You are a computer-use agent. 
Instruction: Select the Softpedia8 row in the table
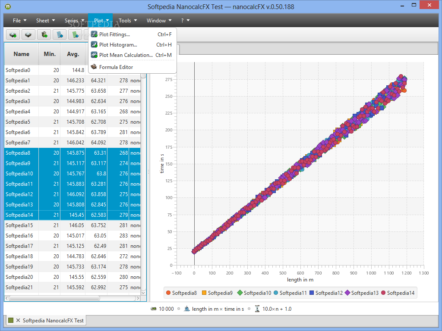[73, 153]
